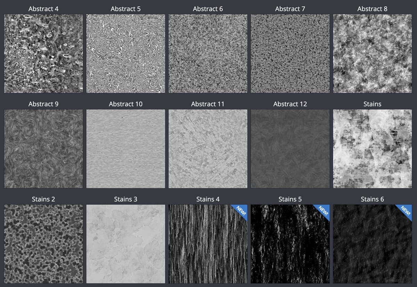Open the Stains 4 vertical streak texture

(x=208, y=244)
